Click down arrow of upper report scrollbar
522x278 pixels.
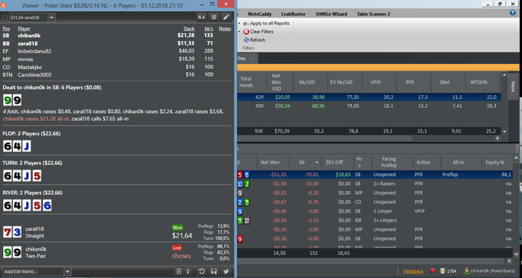pos(504,132)
